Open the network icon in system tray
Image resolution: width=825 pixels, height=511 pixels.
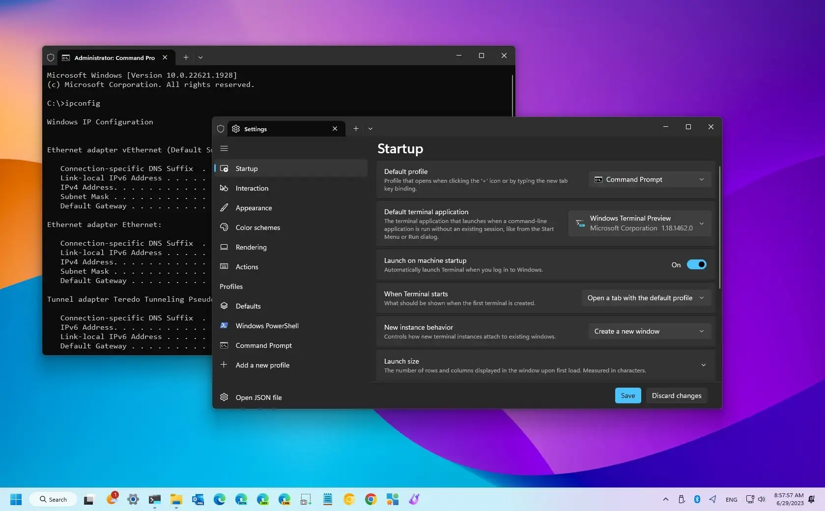click(750, 499)
